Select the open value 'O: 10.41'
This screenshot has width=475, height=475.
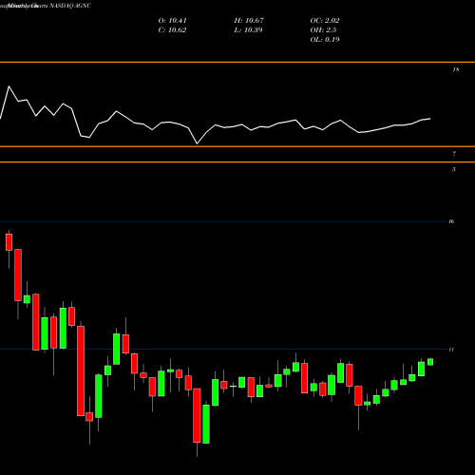(x=173, y=21)
